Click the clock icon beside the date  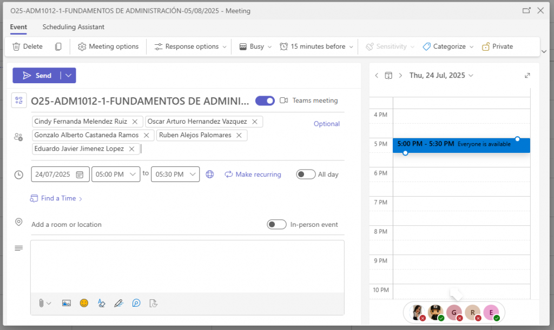(x=19, y=174)
